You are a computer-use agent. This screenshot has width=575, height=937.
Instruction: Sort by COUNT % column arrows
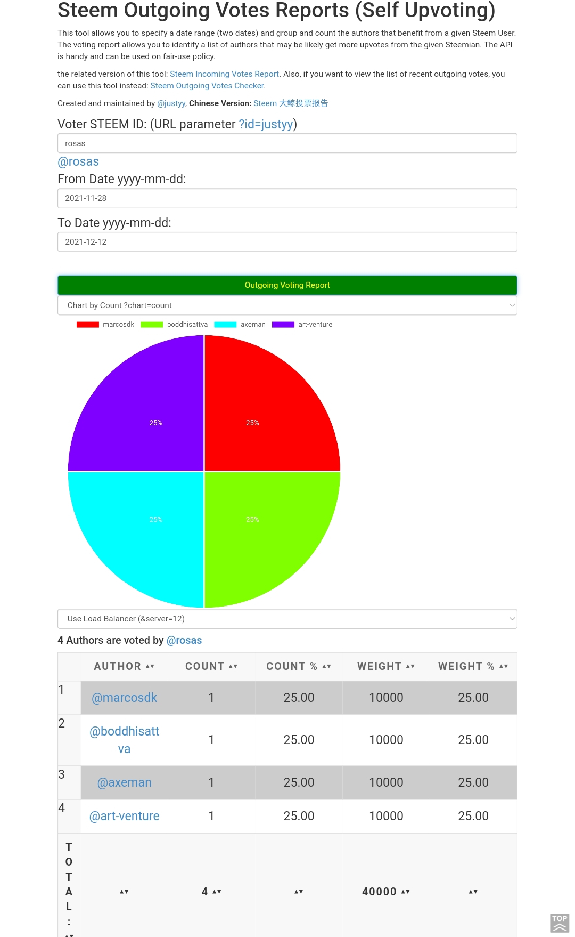click(327, 666)
